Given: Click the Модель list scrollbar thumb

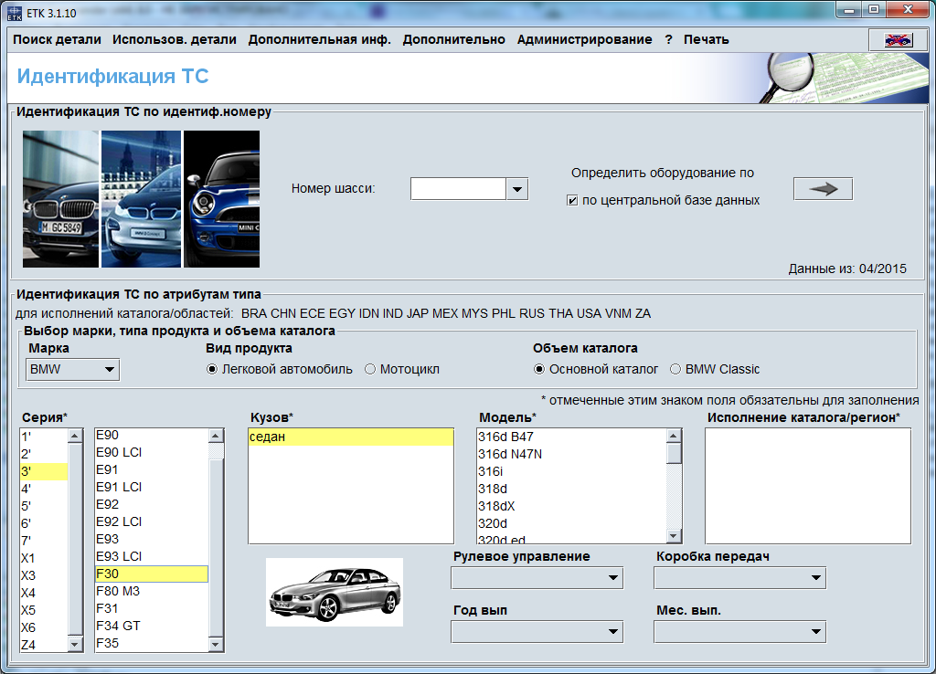Looking at the screenshot, I should pos(674,453).
